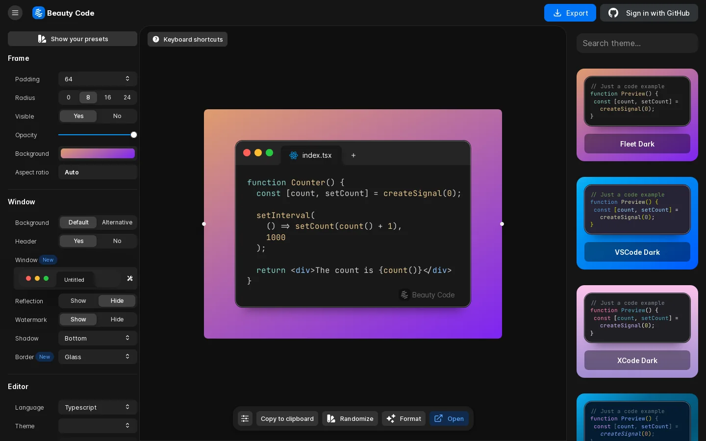706x441 pixels.
Task: Set Radius to 16
Action: point(108,98)
